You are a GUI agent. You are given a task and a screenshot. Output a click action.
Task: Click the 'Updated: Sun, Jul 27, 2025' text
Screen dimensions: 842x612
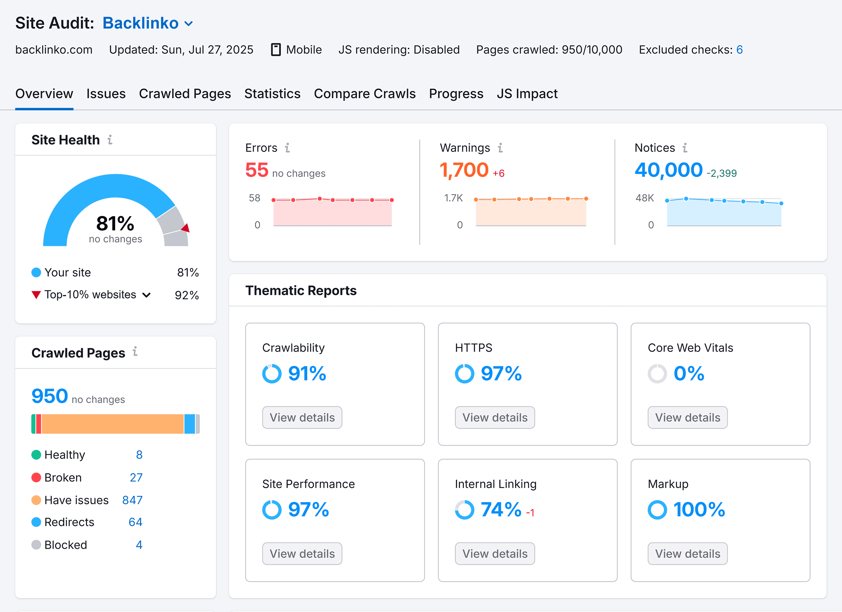point(181,50)
